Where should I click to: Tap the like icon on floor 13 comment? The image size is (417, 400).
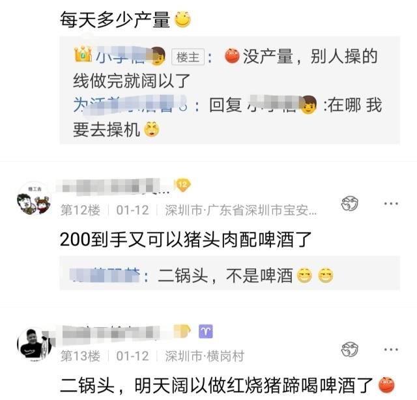tap(349, 349)
